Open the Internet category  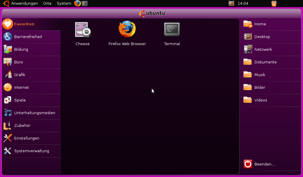31,87
